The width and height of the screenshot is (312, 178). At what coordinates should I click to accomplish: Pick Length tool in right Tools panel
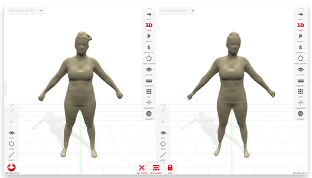pyautogui.click(x=163, y=155)
